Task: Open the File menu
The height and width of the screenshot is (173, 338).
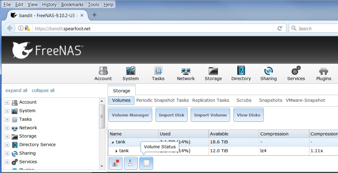Action: (7, 5)
